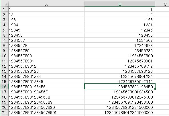Click cell B3 with value 123
169x116 pixels.
coord(120,20)
